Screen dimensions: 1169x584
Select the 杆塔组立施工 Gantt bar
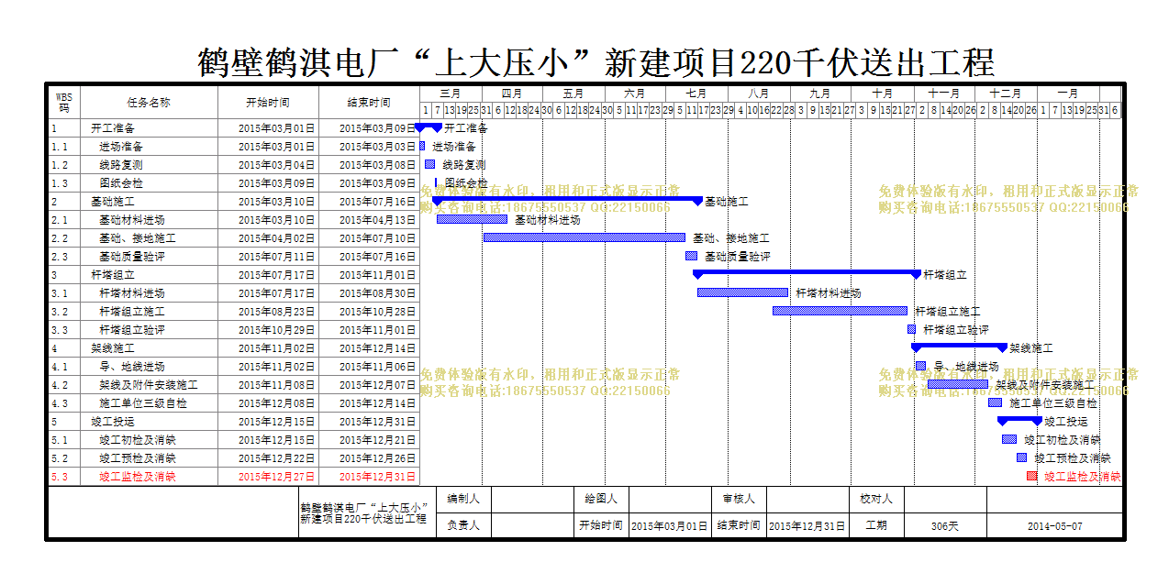coord(840,311)
